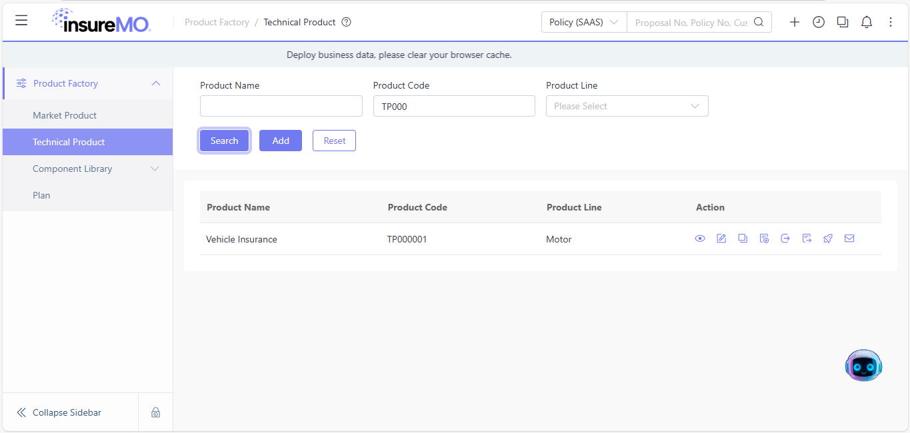Expand the Component Library submenu
This screenshot has height=433, width=910.
[x=155, y=169]
